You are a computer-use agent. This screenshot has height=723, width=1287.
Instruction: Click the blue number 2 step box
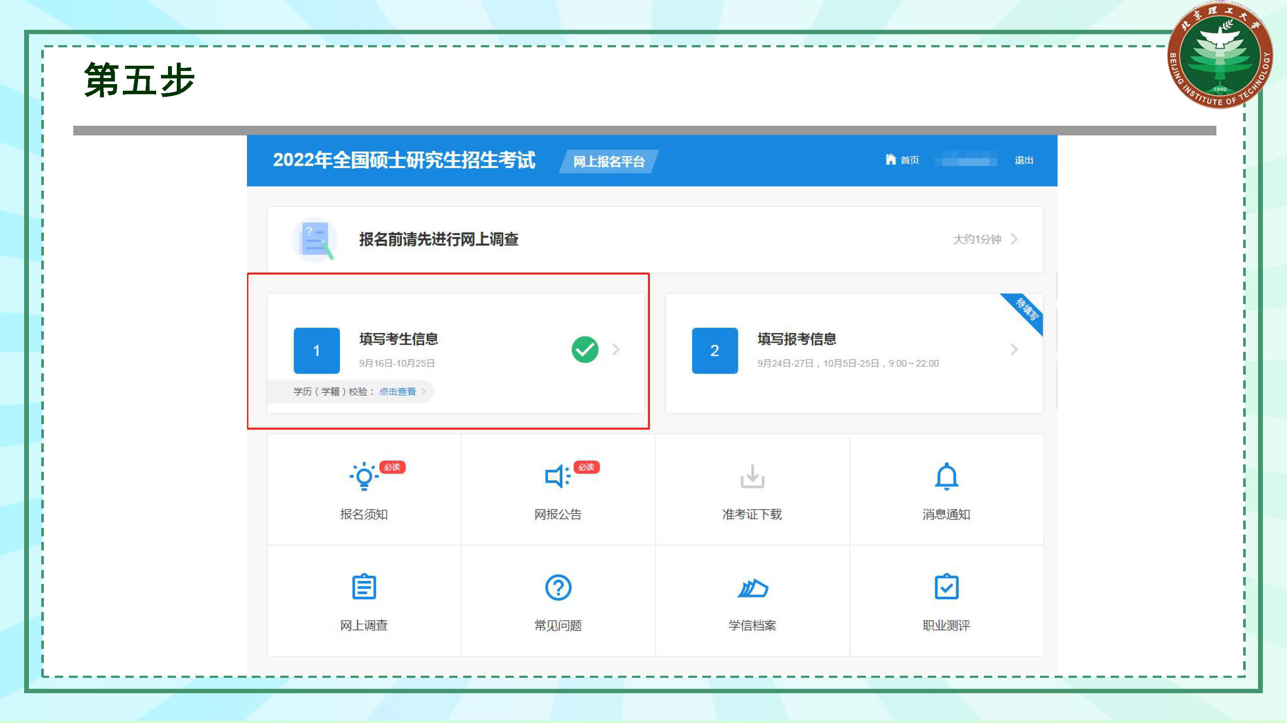715,350
